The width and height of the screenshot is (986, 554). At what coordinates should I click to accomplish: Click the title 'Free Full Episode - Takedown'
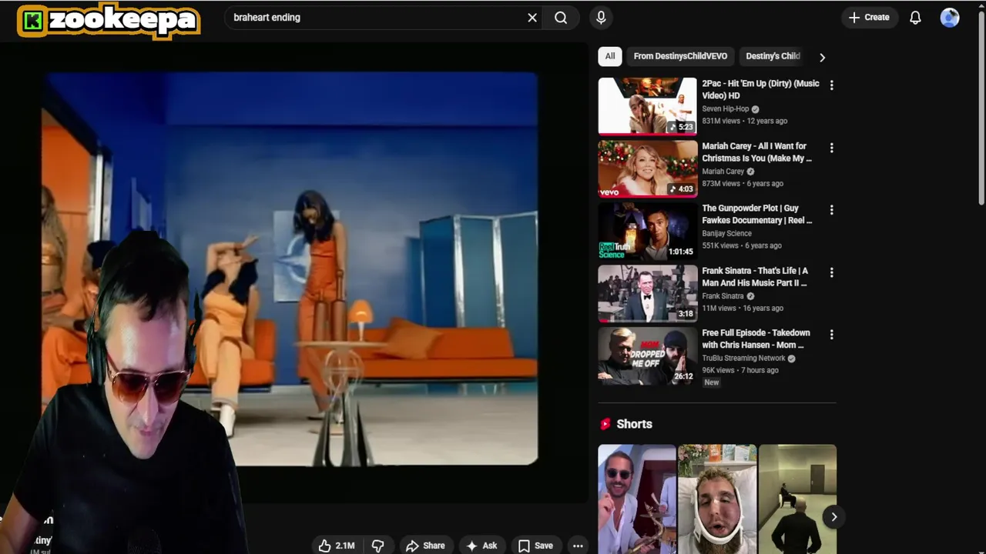click(756, 339)
